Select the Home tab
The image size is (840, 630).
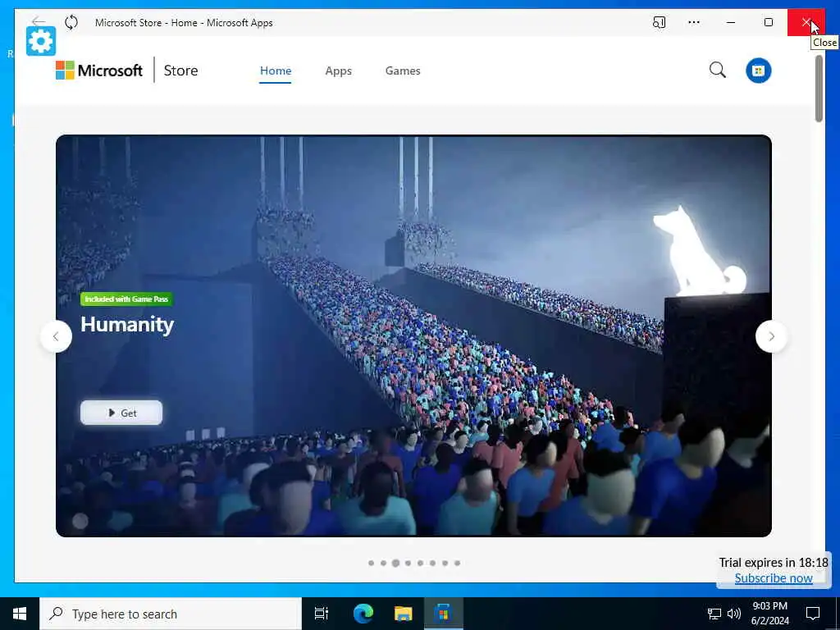coord(276,71)
